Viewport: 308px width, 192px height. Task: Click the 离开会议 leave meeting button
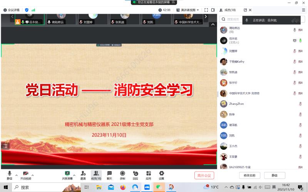pyautogui.click(x=204, y=175)
